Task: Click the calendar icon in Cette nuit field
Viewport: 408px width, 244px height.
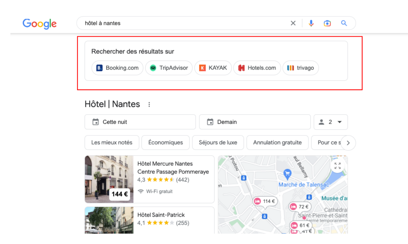Action: [x=95, y=122]
